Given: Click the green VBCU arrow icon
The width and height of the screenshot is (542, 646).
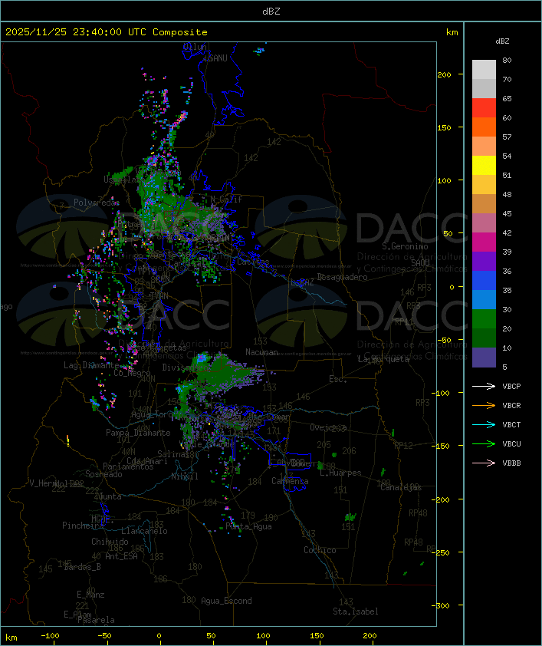Looking at the screenshot, I should point(484,443).
